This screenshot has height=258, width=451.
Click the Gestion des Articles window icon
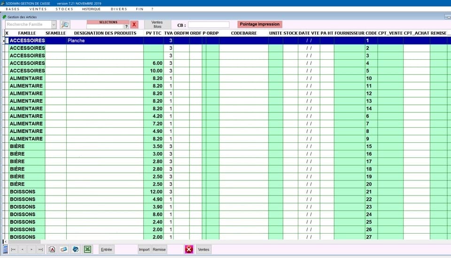(x=4, y=17)
